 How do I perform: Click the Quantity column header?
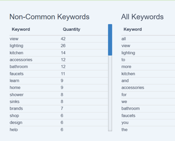71,30
